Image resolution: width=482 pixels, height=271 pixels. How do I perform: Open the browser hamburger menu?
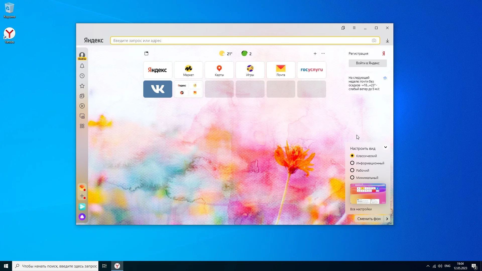(354, 28)
